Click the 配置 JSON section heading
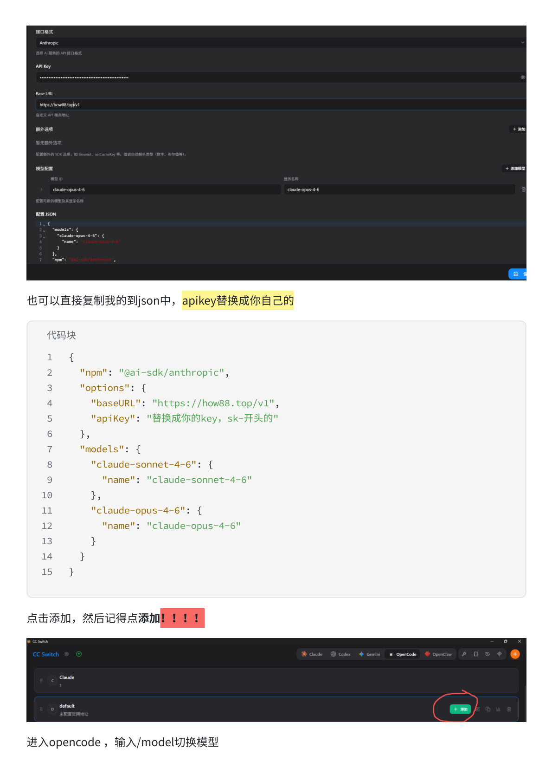Image resolution: width=552 pixels, height=781 pixels. click(x=46, y=214)
